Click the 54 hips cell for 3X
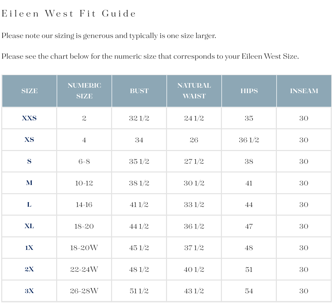Image resolution: width=336 pixels, height=305 pixels. [x=249, y=291]
